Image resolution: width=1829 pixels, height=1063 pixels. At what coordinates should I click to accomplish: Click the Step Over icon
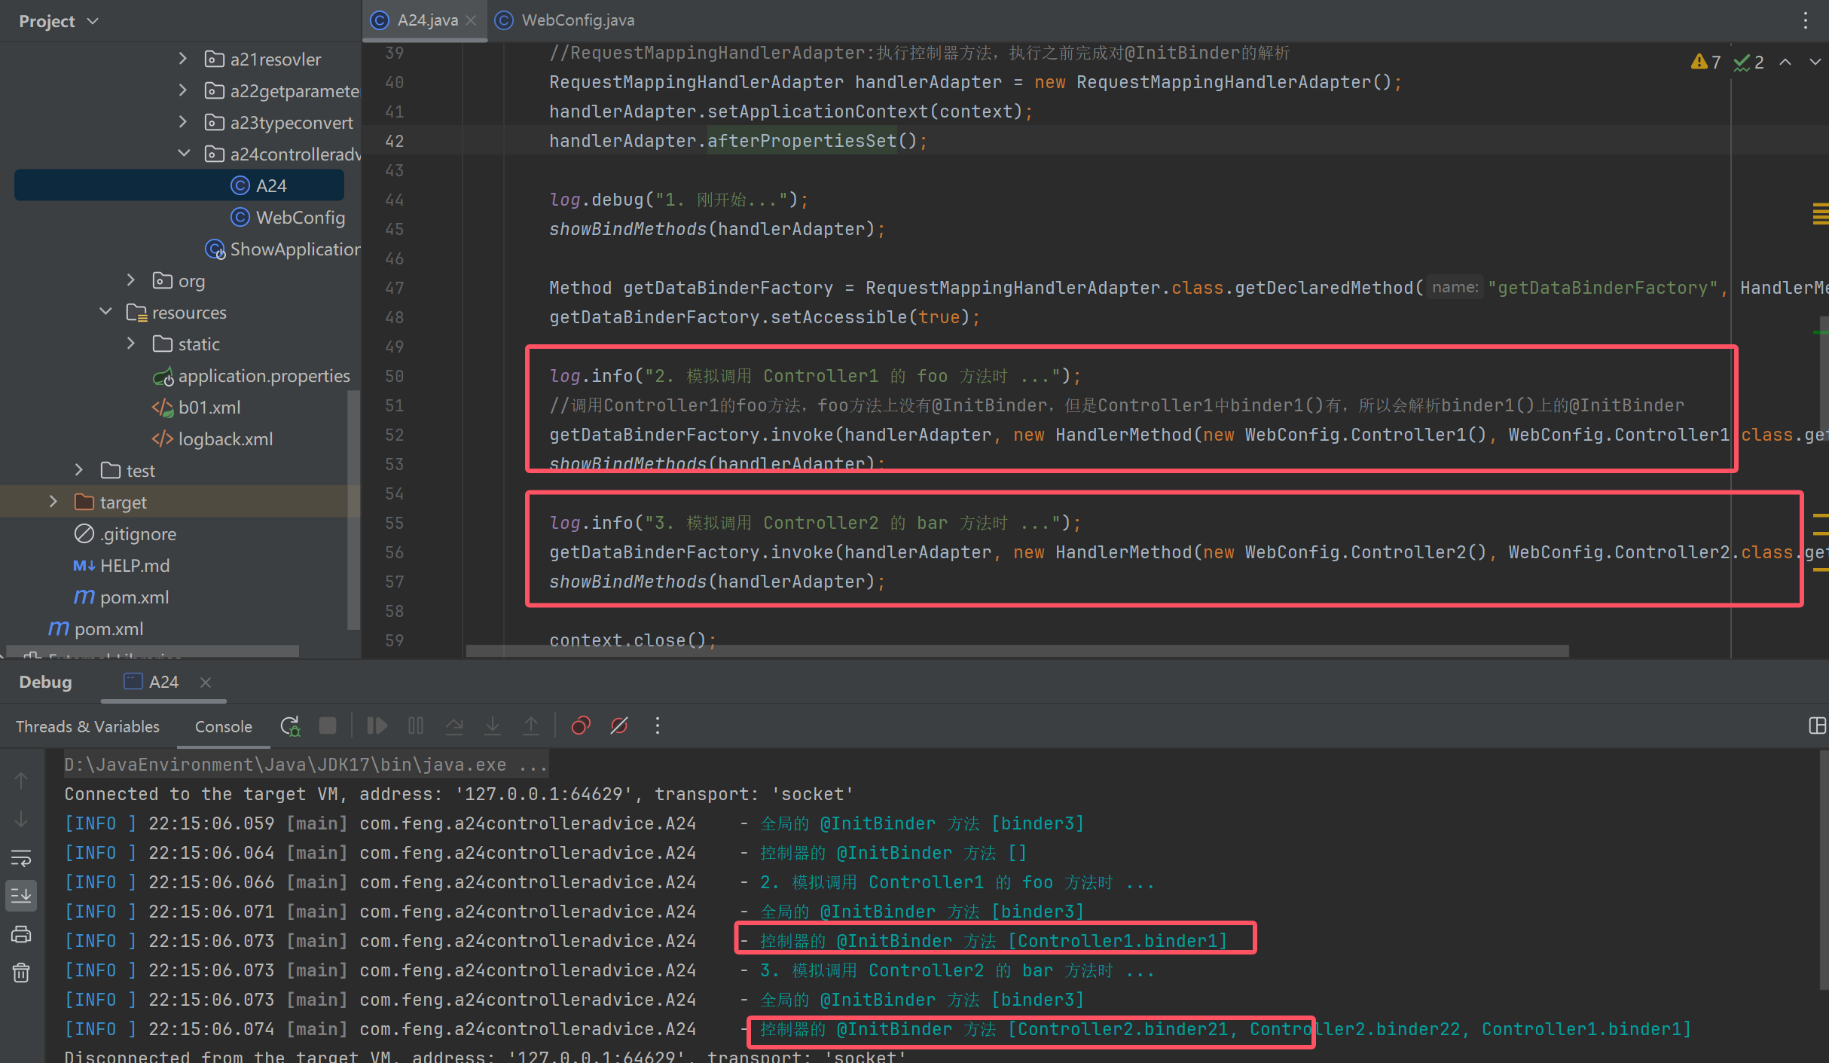click(454, 725)
